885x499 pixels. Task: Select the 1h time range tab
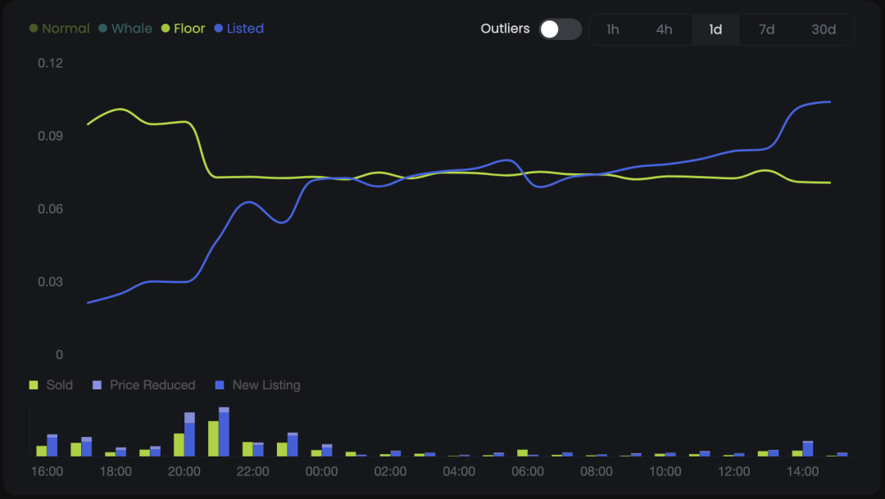tap(612, 29)
